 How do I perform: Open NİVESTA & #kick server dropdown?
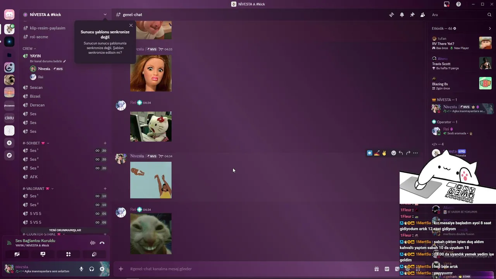pyautogui.click(x=65, y=14)
